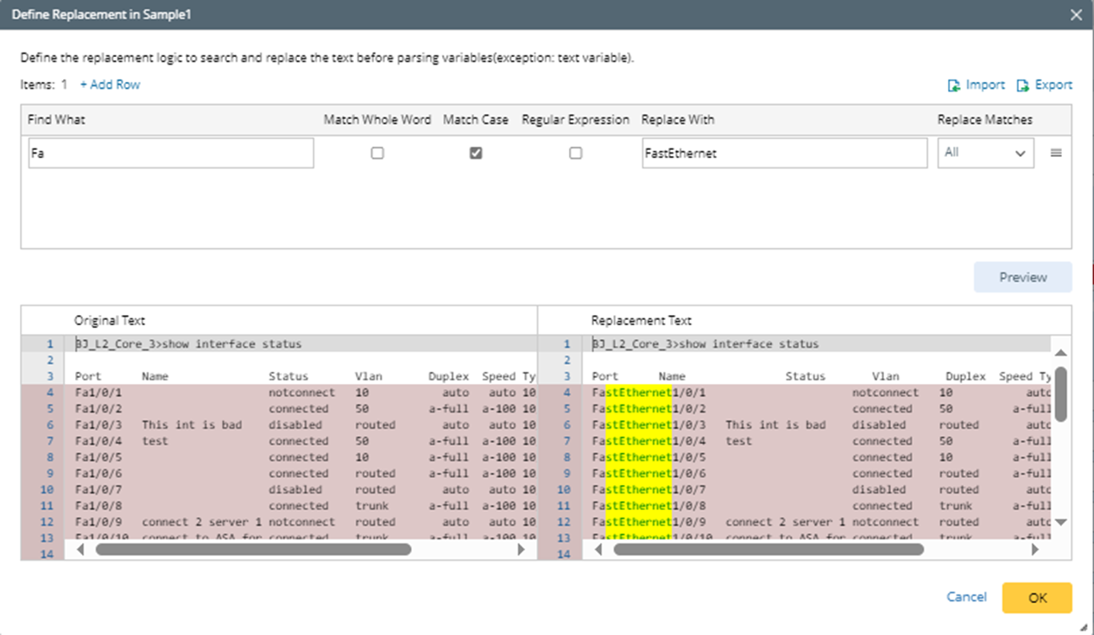Click right arrow of Original Text scrollbar
1094x635 pixels.
tap(521, 549)
